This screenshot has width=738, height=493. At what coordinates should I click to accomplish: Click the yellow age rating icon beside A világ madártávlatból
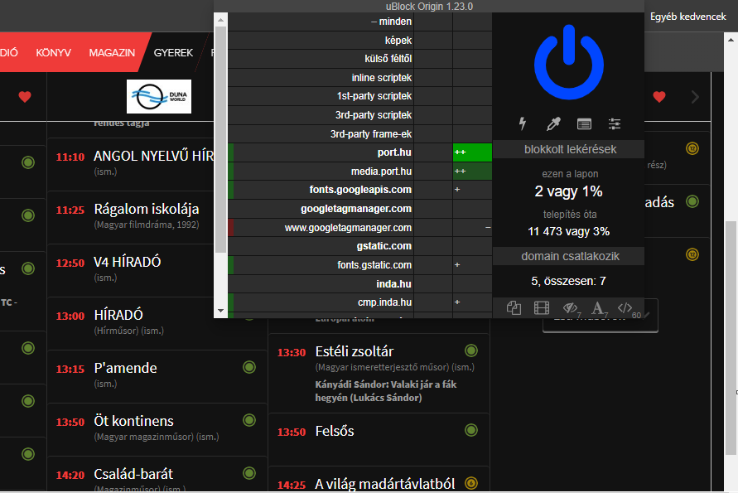pos(471,482)
